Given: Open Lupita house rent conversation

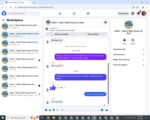Looking at the screenshot, I should (21, 43).
